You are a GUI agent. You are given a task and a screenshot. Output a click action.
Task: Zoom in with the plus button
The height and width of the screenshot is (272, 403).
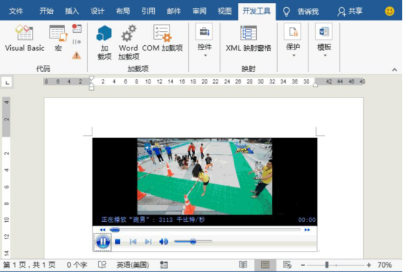369,265
